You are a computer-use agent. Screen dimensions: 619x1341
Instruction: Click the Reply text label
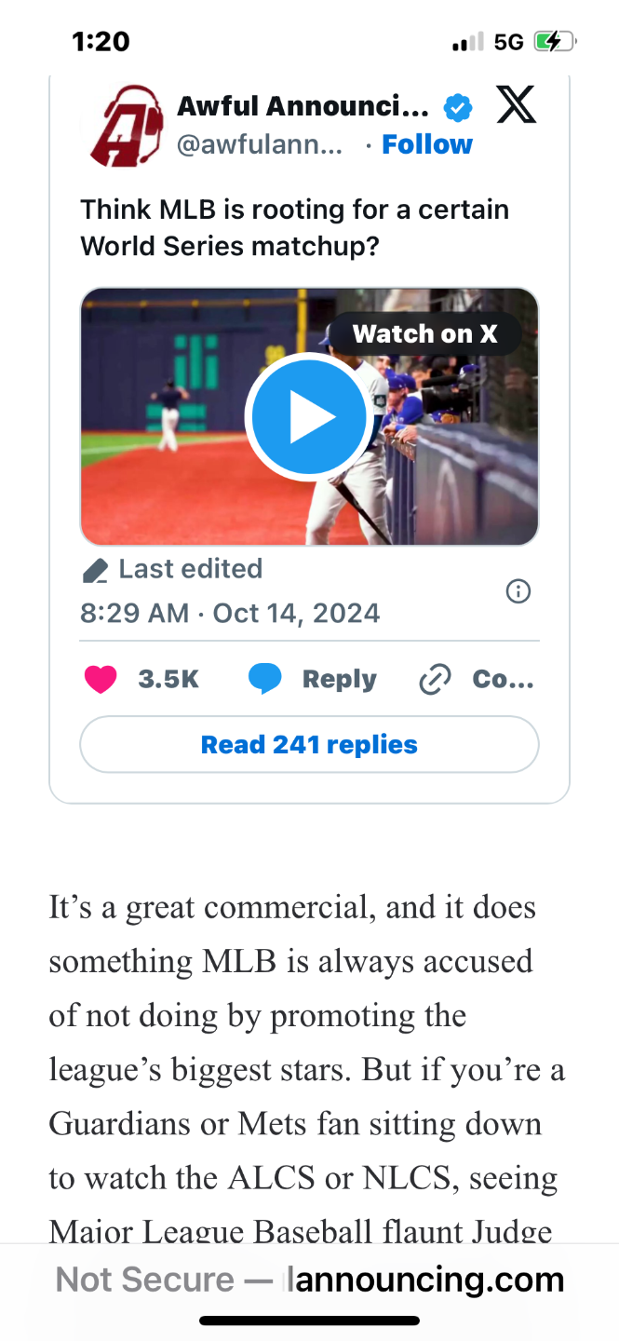pyautogui.click(x=339, y=680)
